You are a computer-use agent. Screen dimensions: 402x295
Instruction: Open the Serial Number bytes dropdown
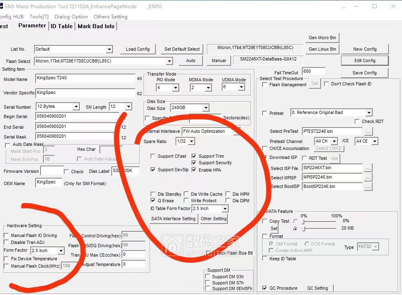pyautogui.click(x=76, y=107)
